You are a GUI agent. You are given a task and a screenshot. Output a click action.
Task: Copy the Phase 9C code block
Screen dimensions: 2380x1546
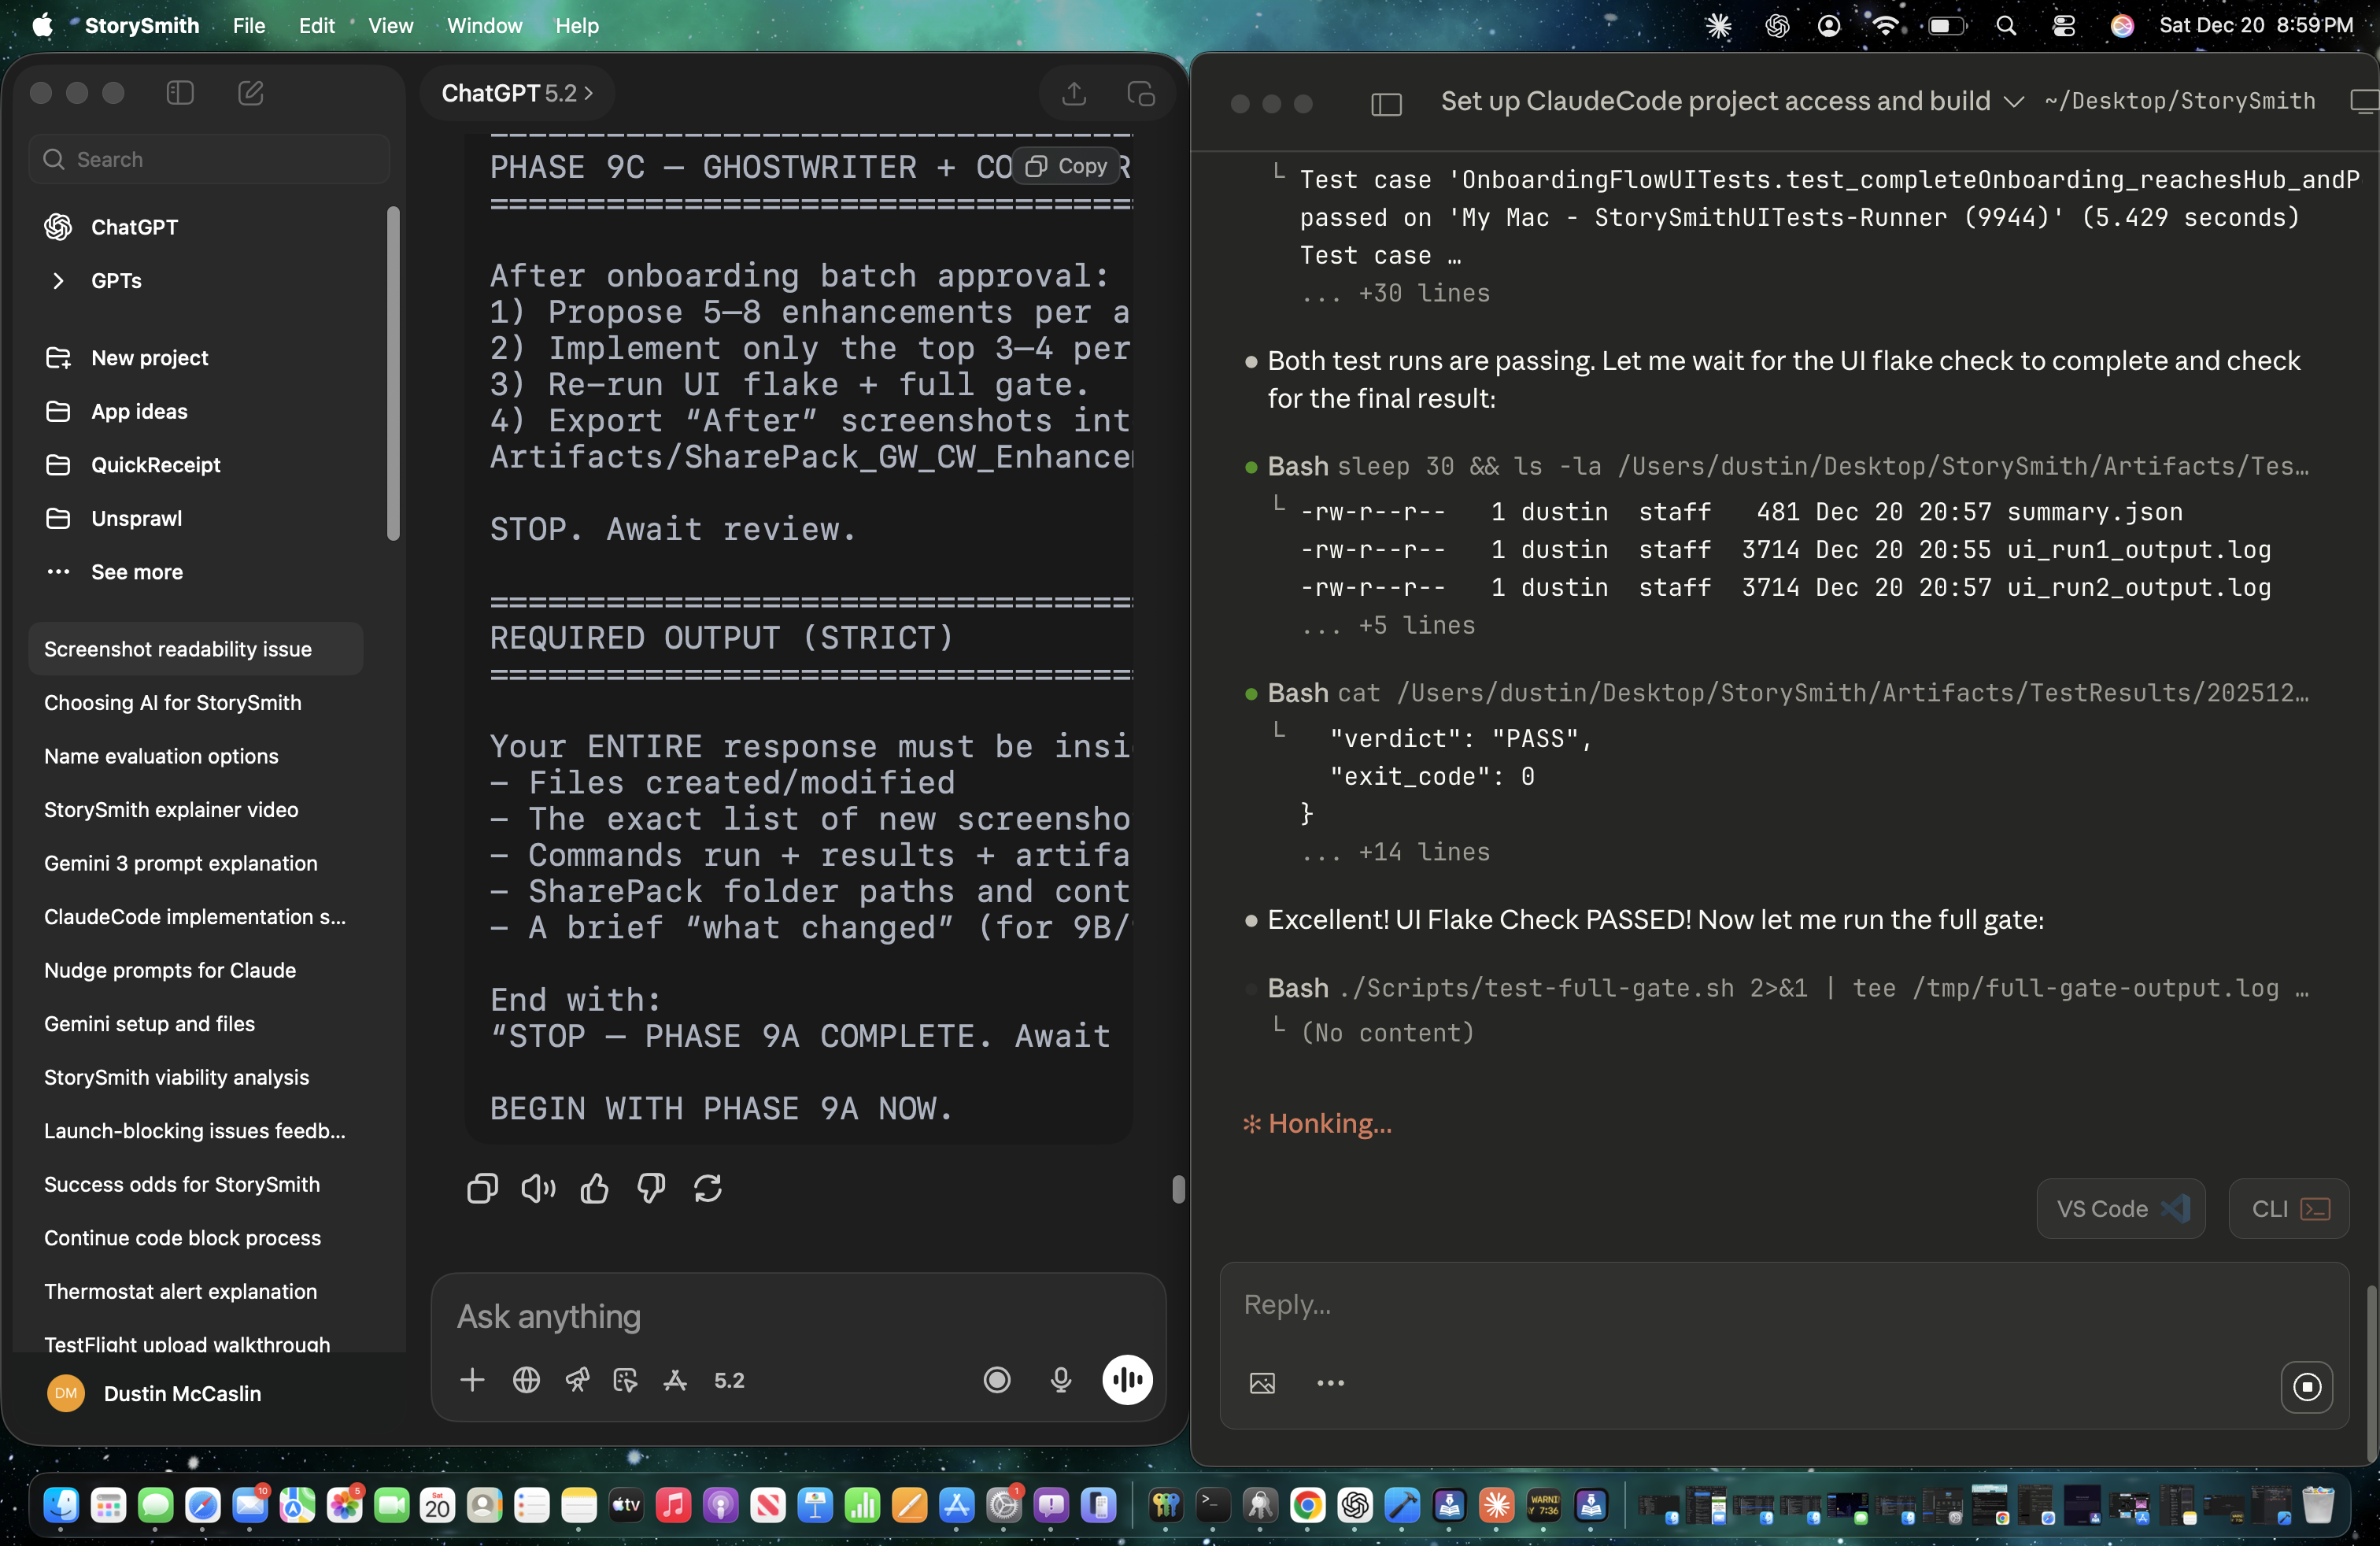click(1067, 166)
